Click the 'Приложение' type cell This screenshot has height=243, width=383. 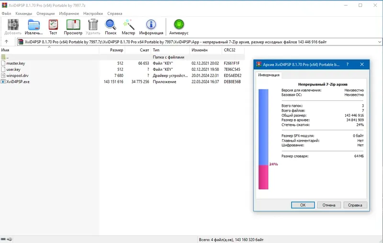pyautogui.click(x=164, y=82)
